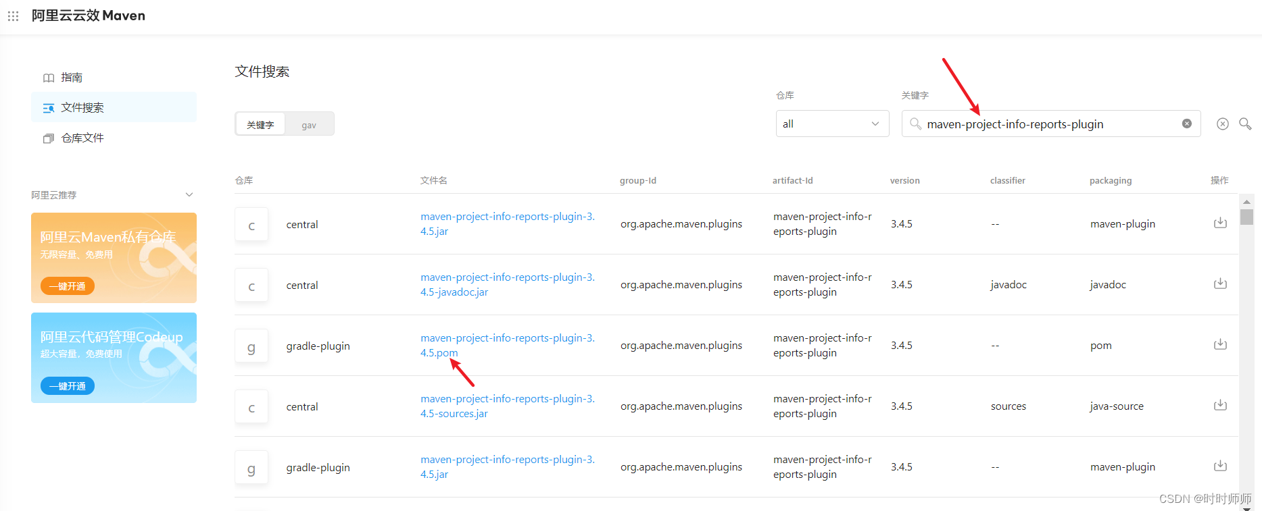1262x511 pixels.
Task: Click the 'c' repository badge in the javadoc row
Action: point(251,286)
